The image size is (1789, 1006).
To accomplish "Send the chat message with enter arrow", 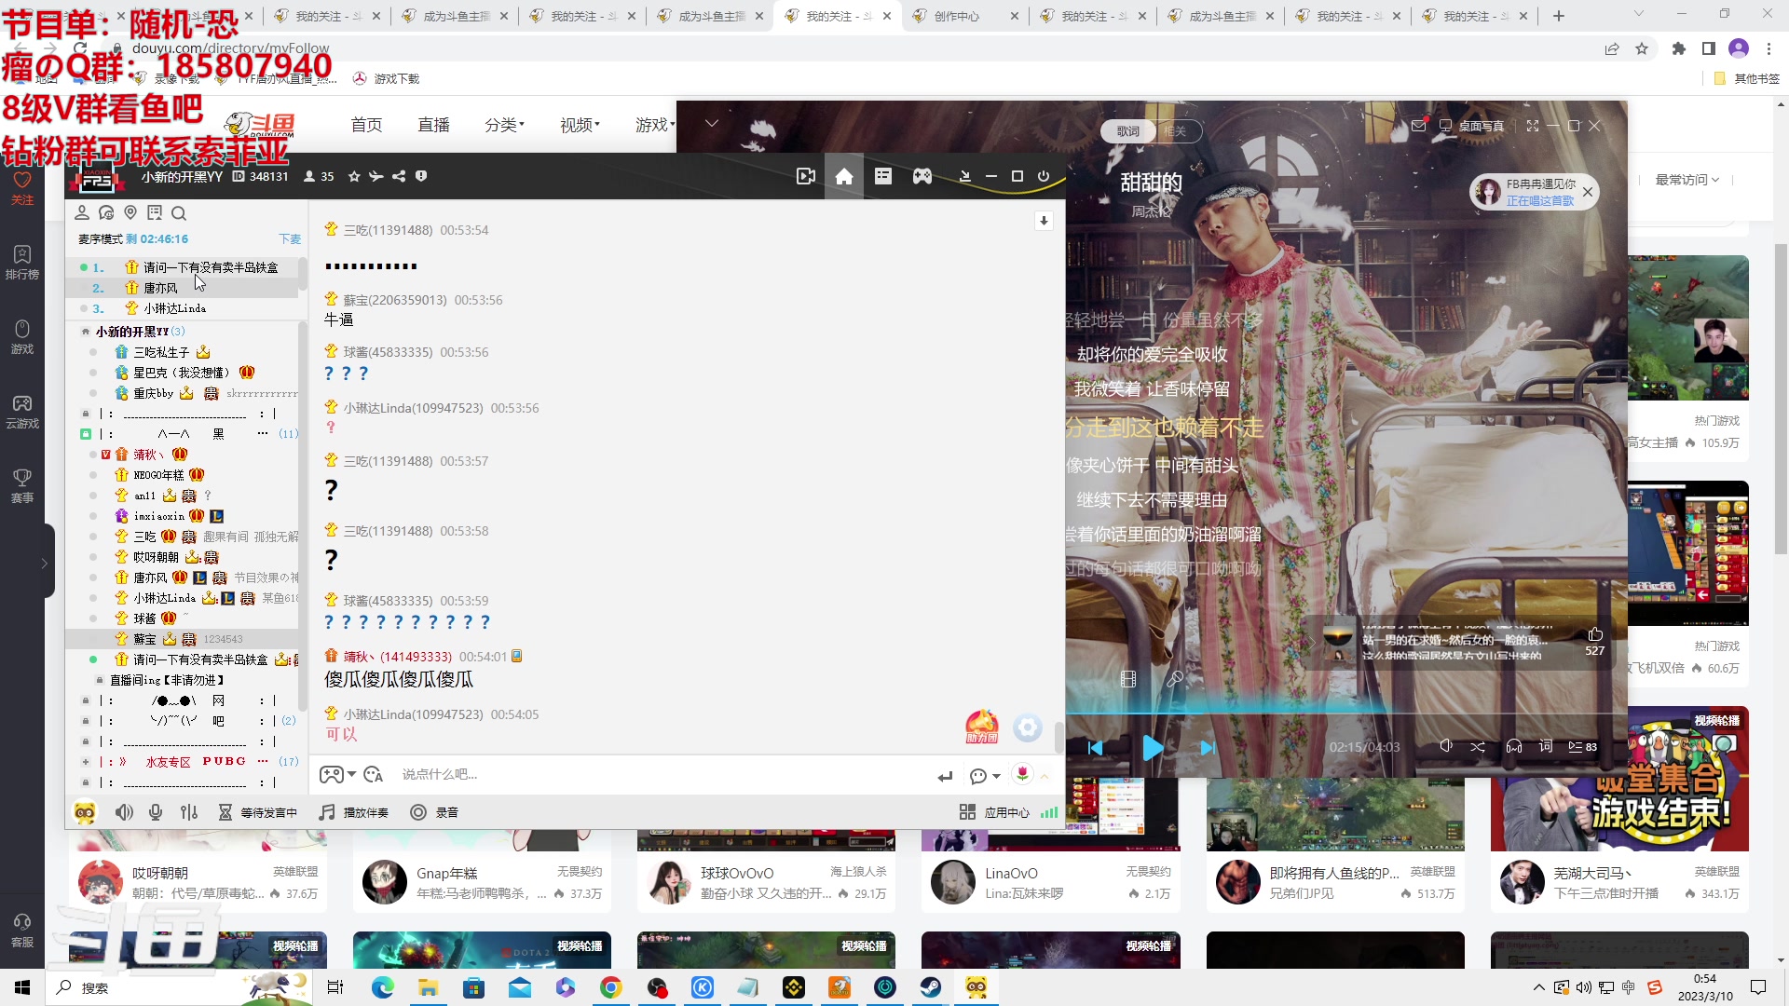I will click(946, 776).
